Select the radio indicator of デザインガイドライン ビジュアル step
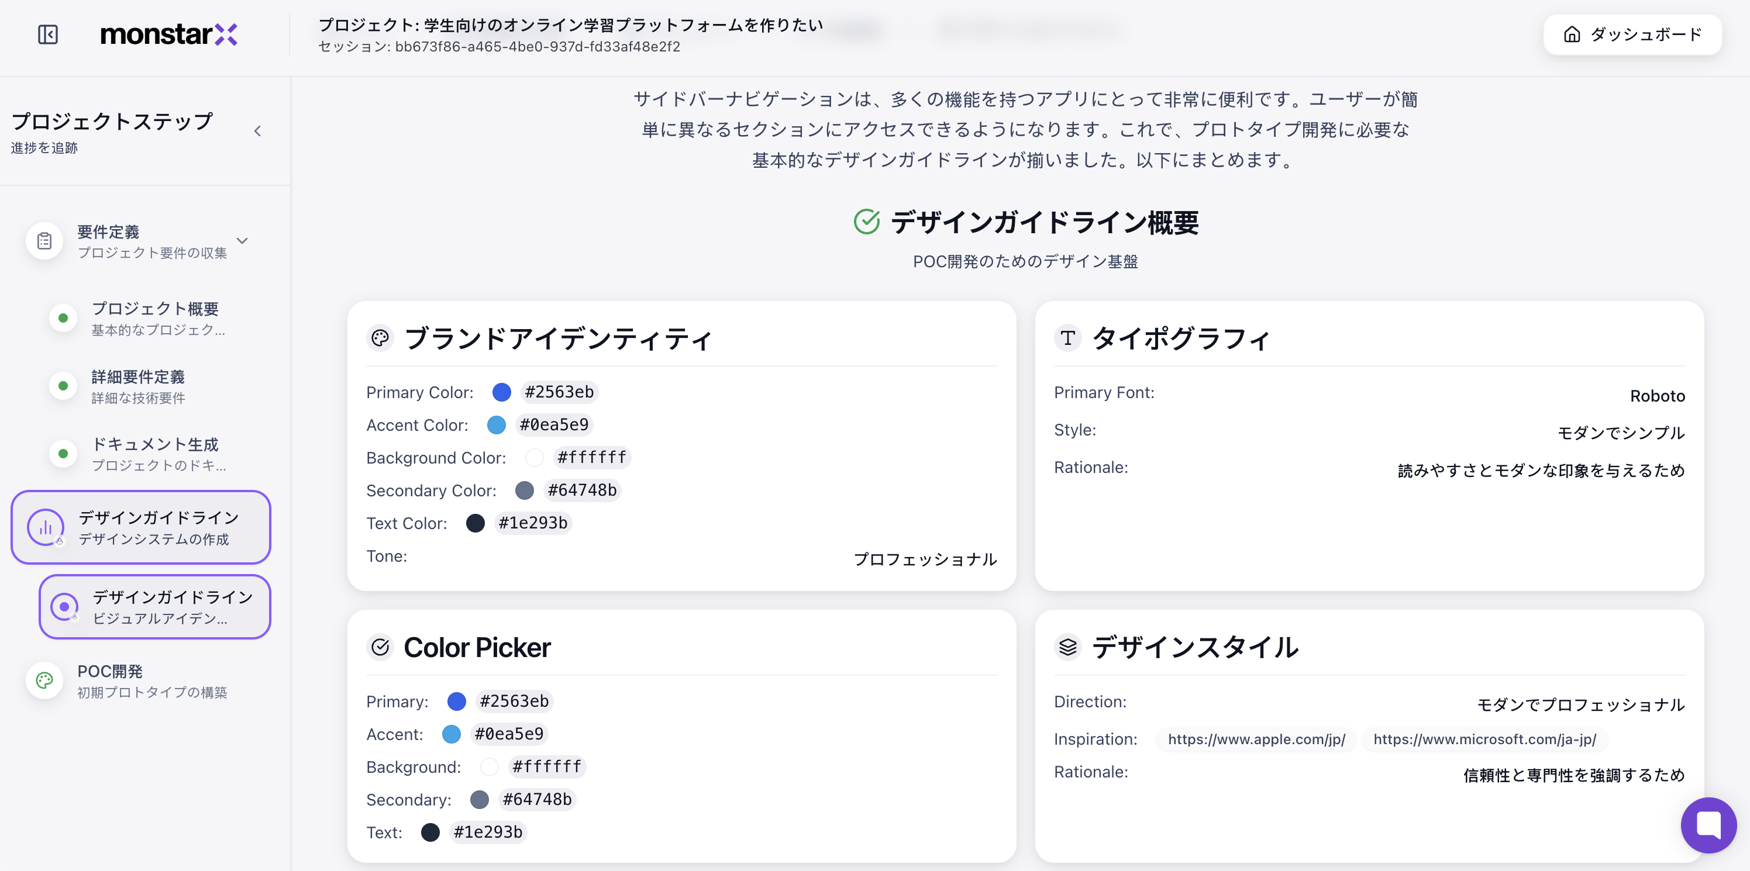 [64, 606]
